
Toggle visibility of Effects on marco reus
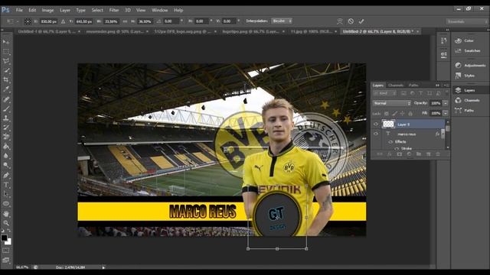(390, 141)
